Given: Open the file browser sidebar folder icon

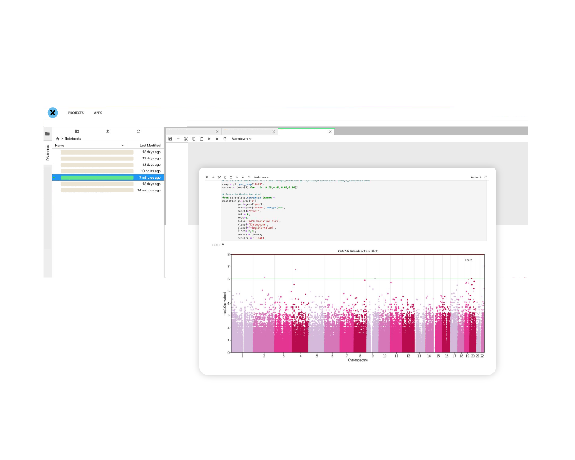Looking at the screenshot, I should coord(48,133).
